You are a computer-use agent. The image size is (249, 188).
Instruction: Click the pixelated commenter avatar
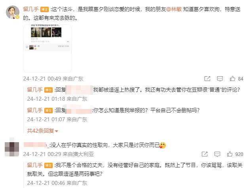coord(12,147)
